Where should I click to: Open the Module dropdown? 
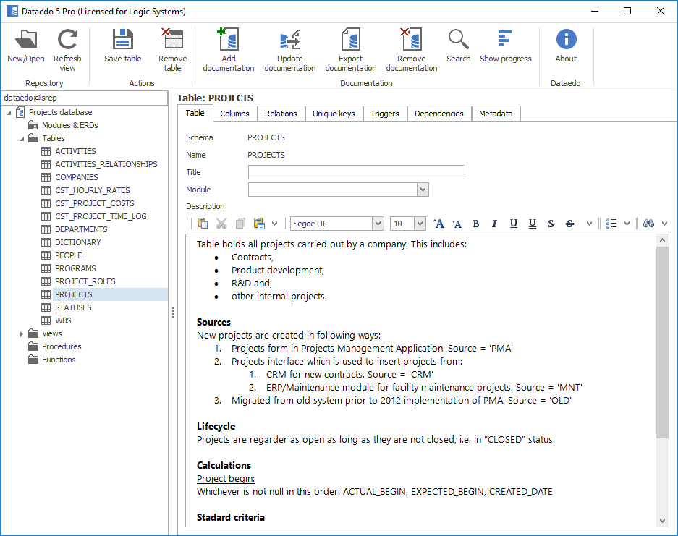click(x=423, y=190)
